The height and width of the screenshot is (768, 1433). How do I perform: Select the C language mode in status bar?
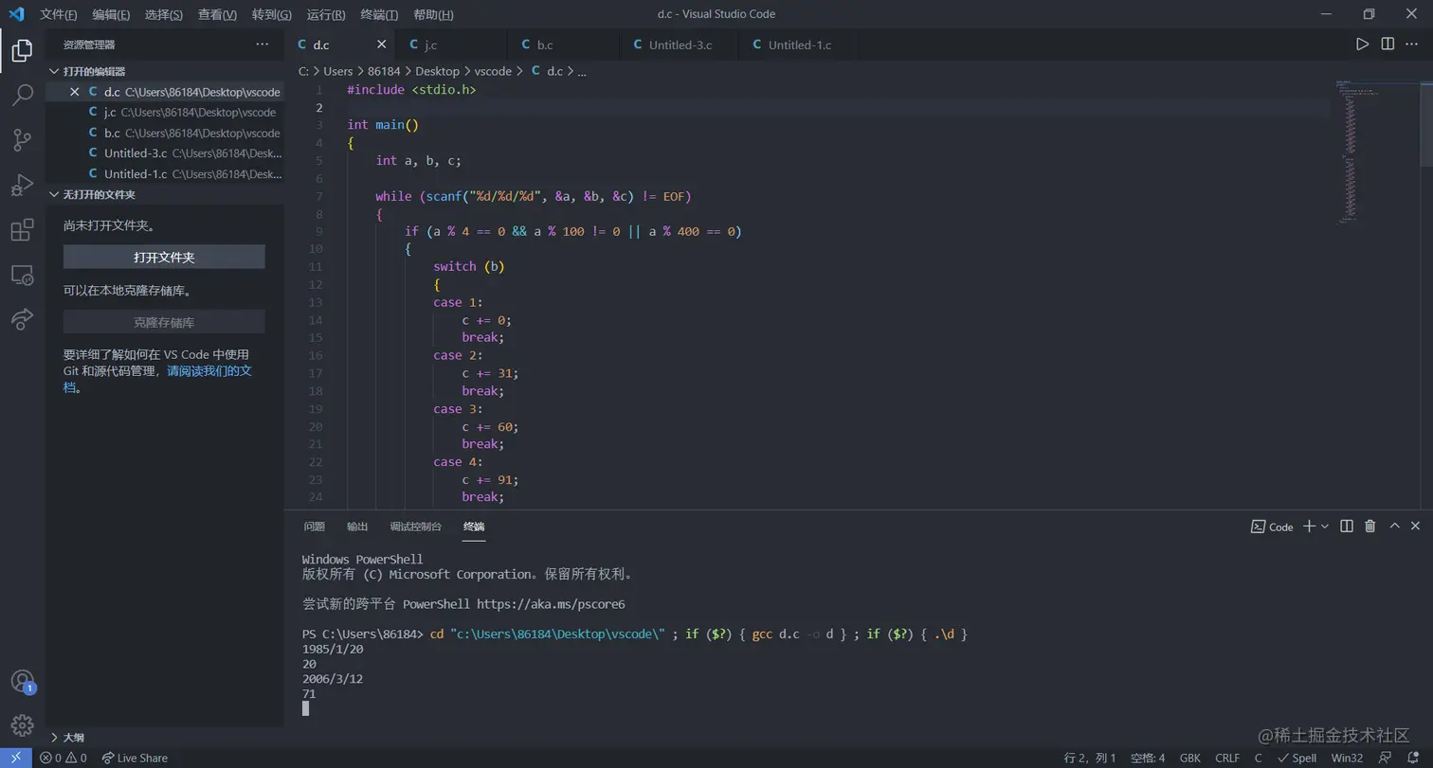click(x=1259, y=758)
